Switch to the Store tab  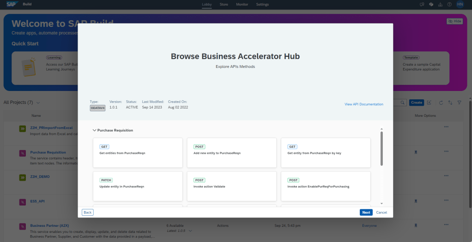224,5
